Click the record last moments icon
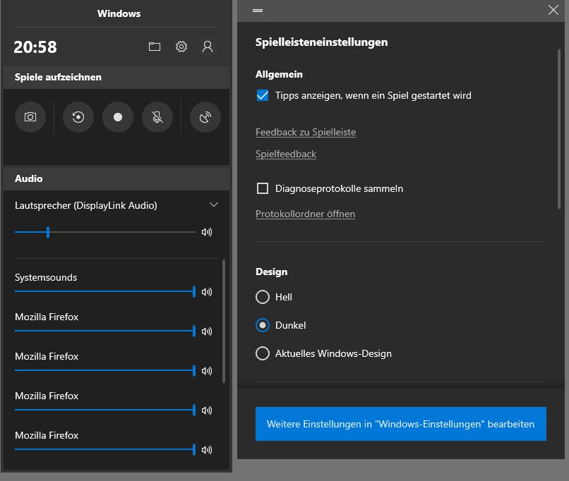The width and height of the screenshot is (569, 481). [x=78, y=117]
